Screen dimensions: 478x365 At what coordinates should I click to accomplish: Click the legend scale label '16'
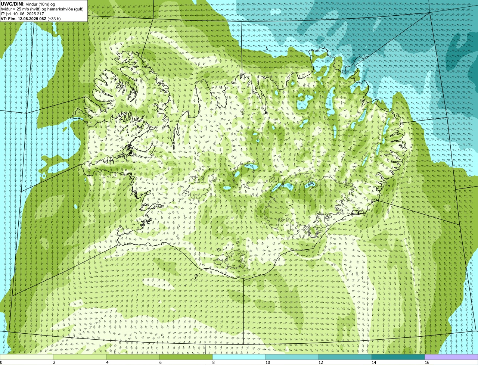coord(427,362)
